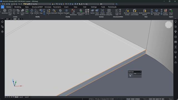Screen dimensions: 178x100
Task: Expand the Classify dropdown arrow
Action: 48,15
